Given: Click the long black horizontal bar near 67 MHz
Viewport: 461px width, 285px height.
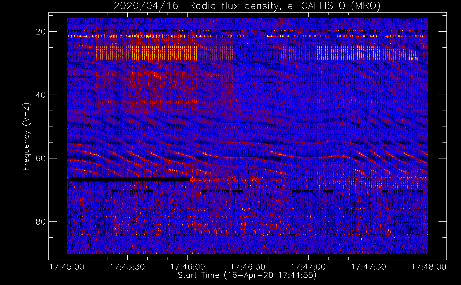Looking at the screenshot, I should tap(130, 179).
